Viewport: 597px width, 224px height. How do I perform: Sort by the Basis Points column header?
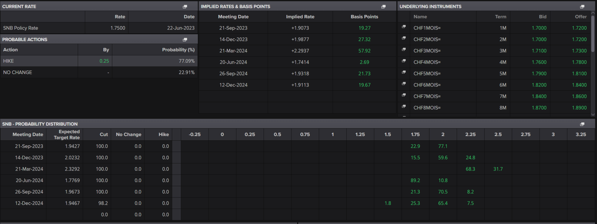pyautogui.click(x=364, y=17)
